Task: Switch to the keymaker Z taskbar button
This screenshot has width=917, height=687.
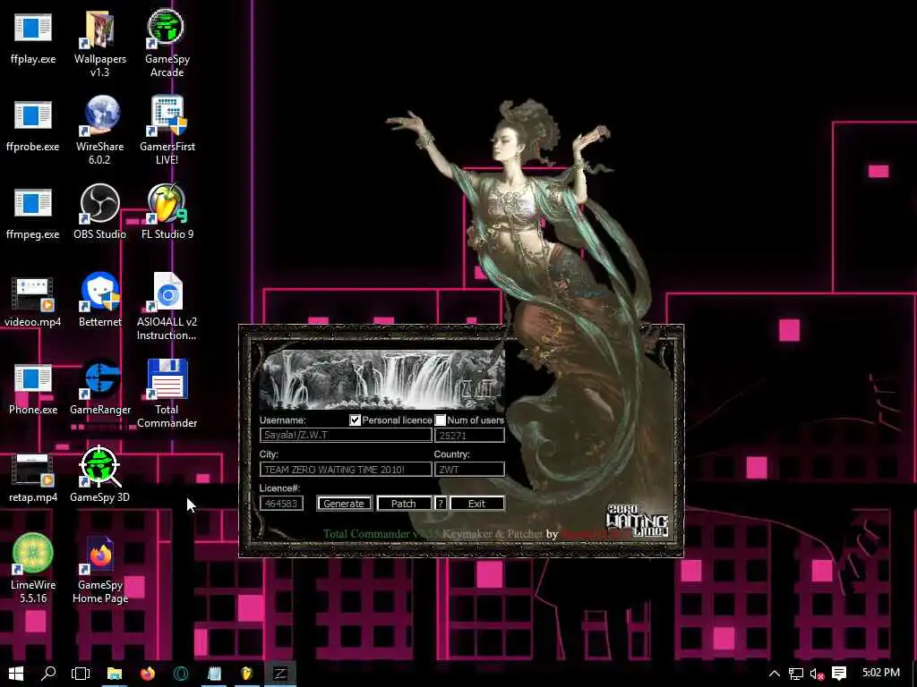Action: (x=280, y=673)
